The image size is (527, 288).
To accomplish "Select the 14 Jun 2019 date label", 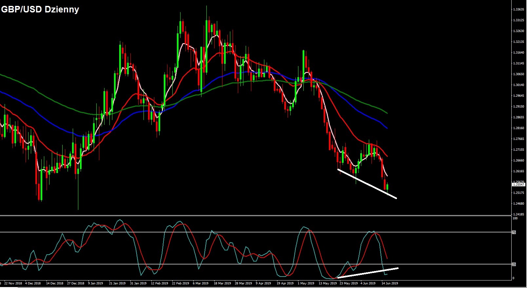I will tap(390, 283).
